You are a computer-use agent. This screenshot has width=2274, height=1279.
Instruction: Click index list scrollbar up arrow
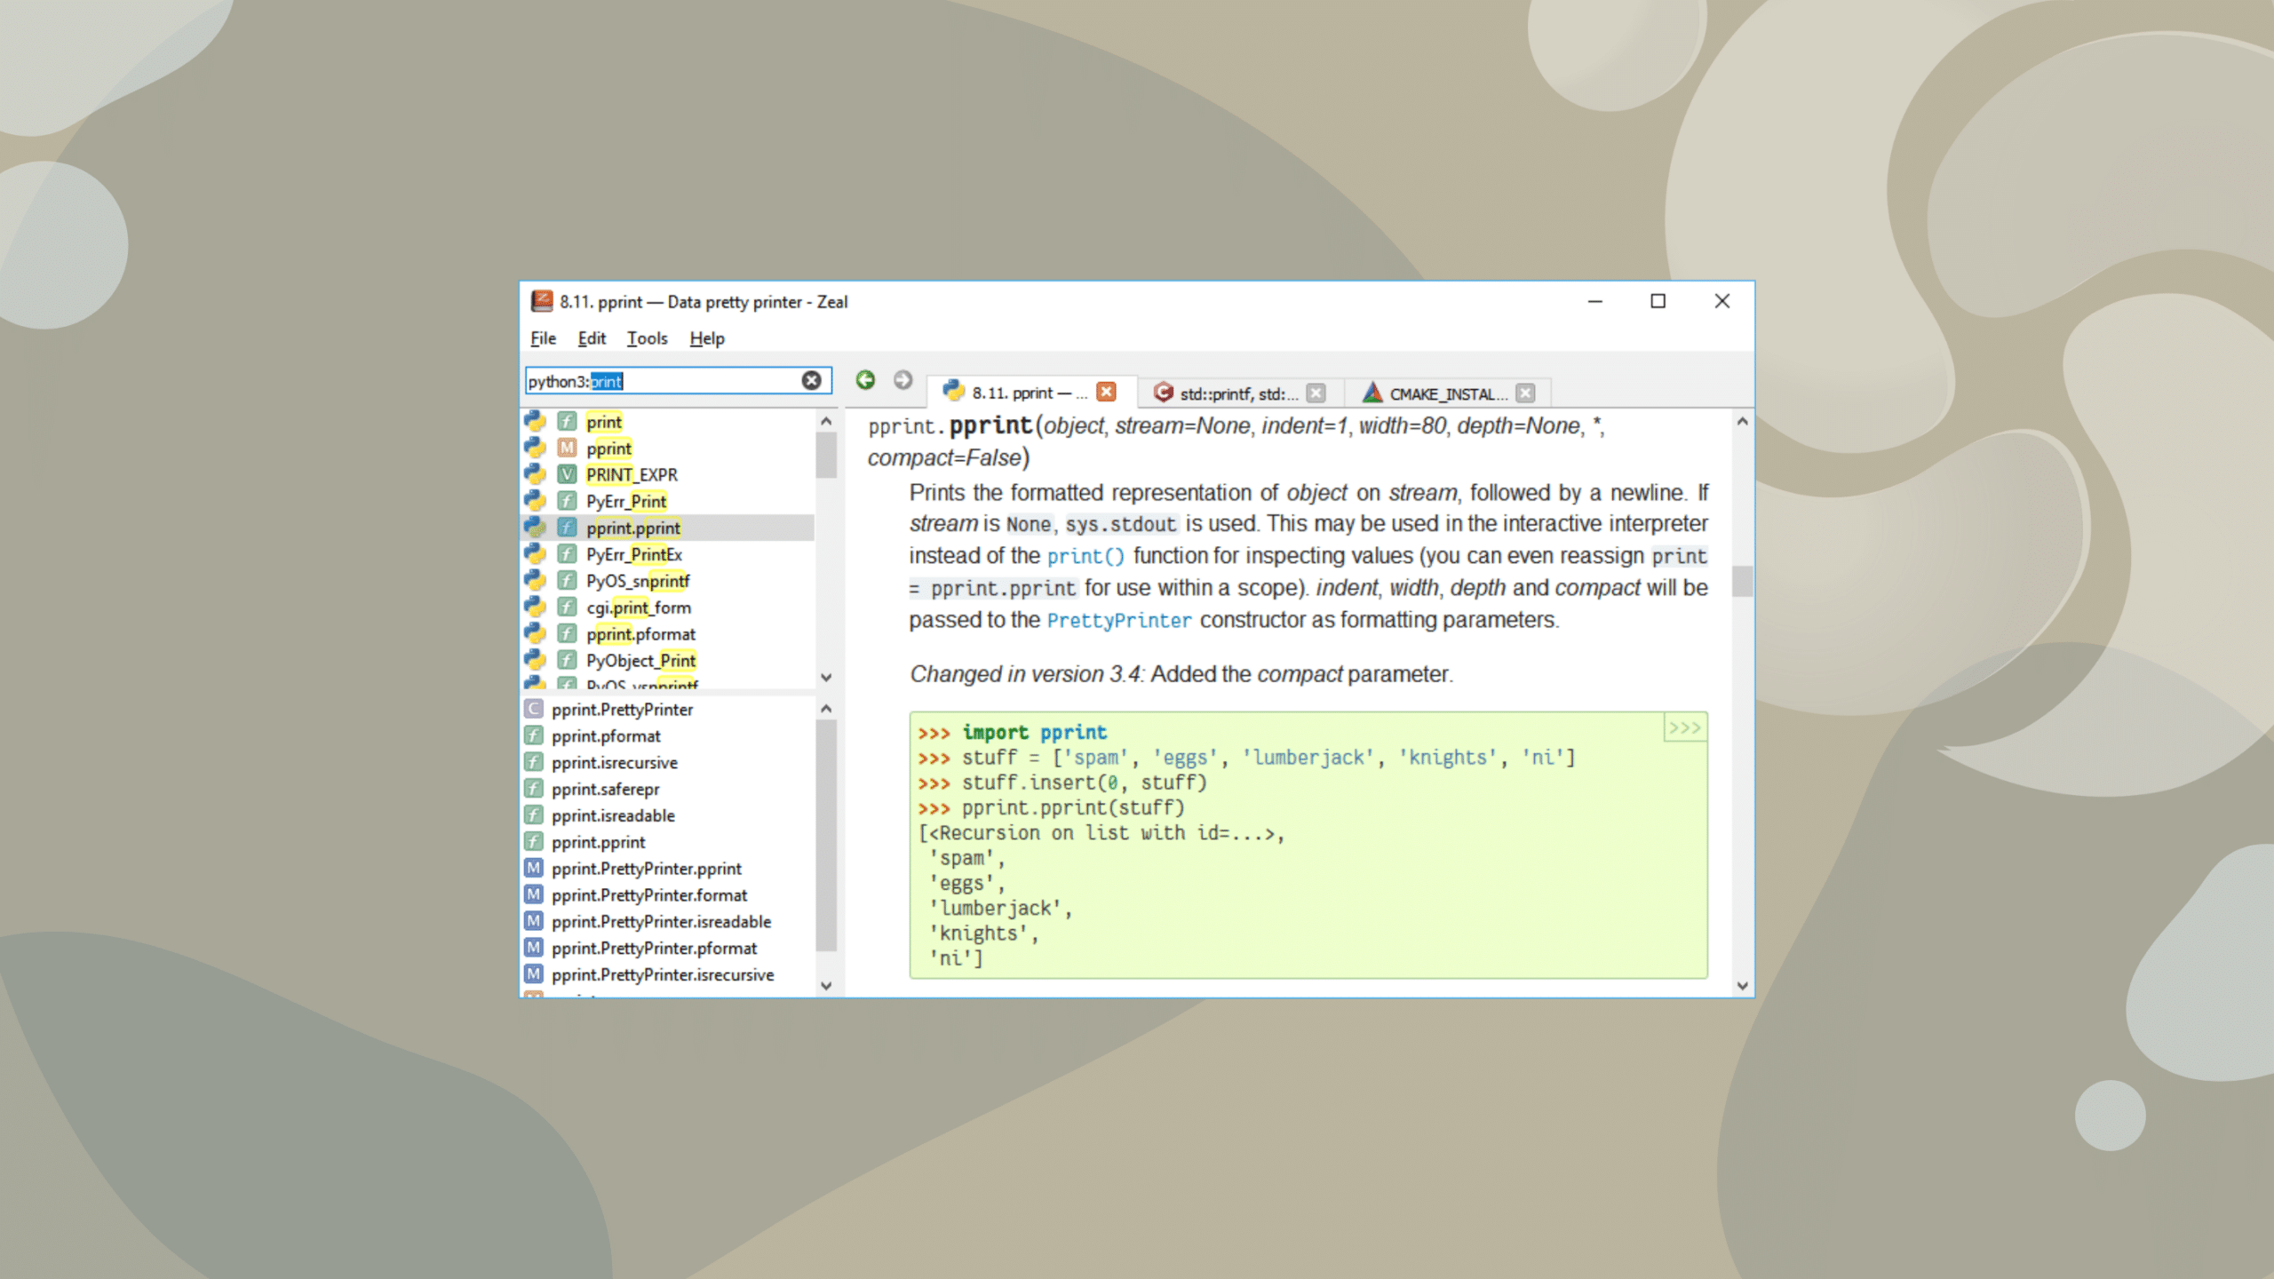coord(826,709)
